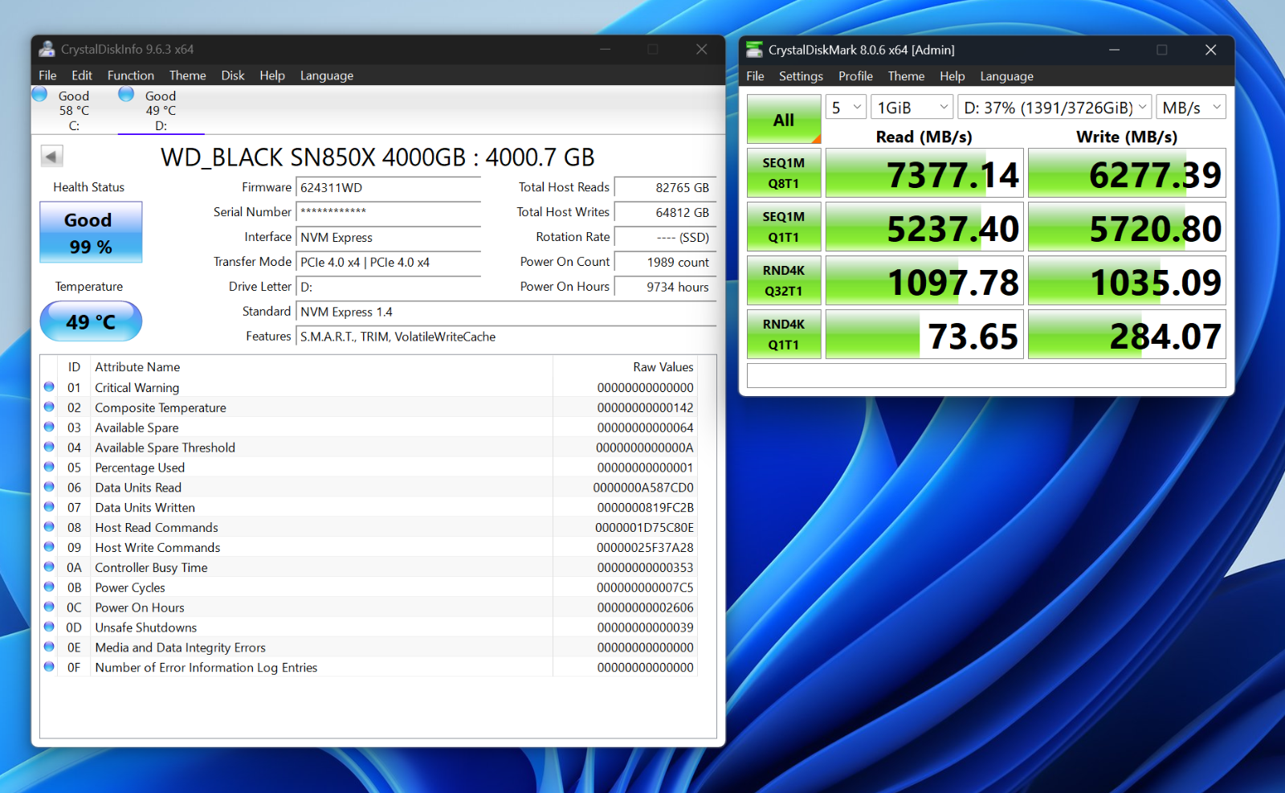
Task: Open the unit dropdown showing MB/s
Action: (1191, 107)
